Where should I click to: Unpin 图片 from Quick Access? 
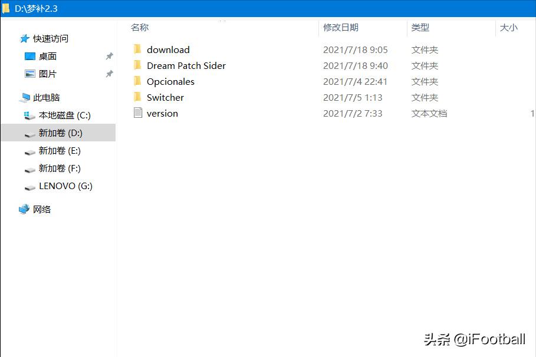[x=108, y=74]
